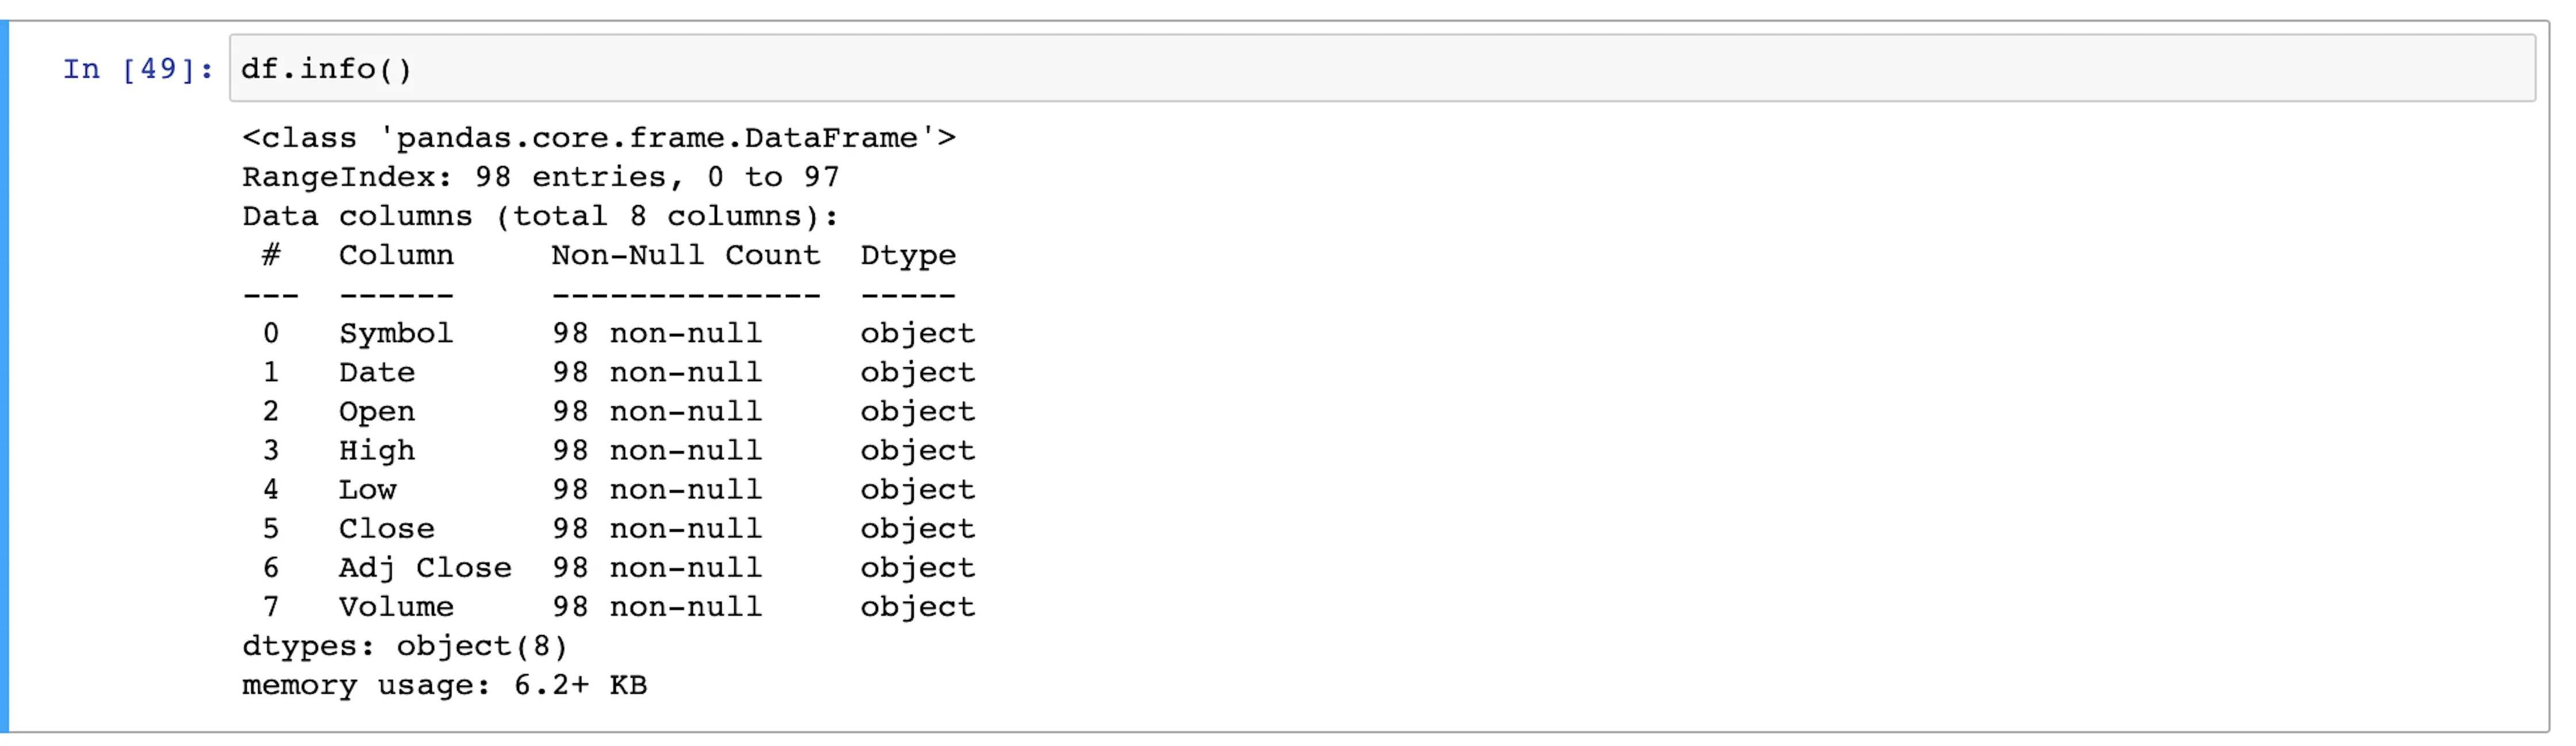Click the 'Volume' column name in row 7
This screenshot has height=746, width=2576.
(396, 606)
